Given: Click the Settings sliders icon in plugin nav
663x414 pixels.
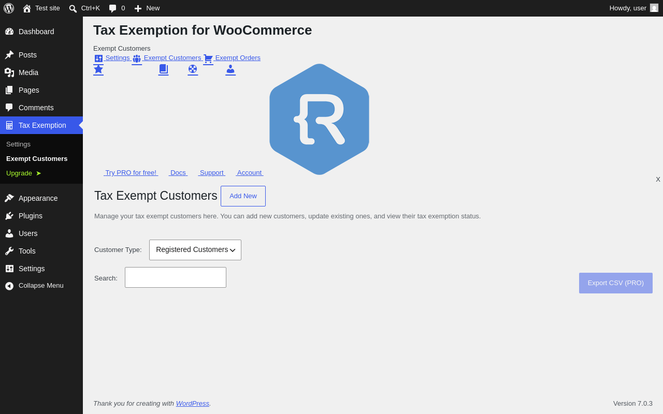Looking at the screenshot, I should point(98,58).
